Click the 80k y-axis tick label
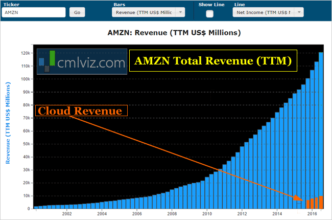 (27, 105)
